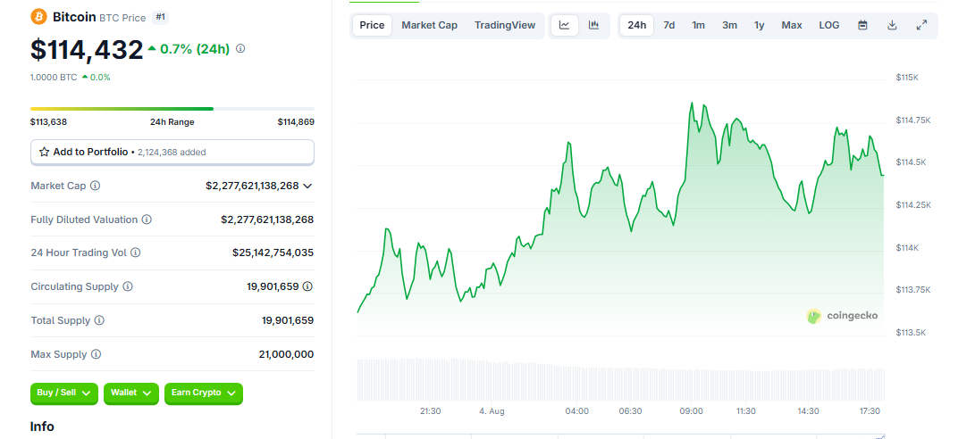This screenshot has height=439, width=975.
Task: Click info icon beside Fully Diluted Valuation
Action: tap(147, 219)
